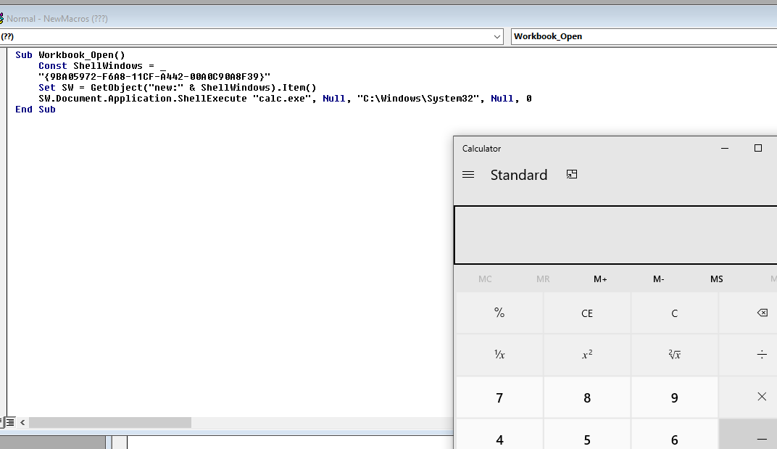This screenshot has width=777, height=449.
Task: Click "calc.exe" in the ShellExecute line
Action: tap(282, 98)
